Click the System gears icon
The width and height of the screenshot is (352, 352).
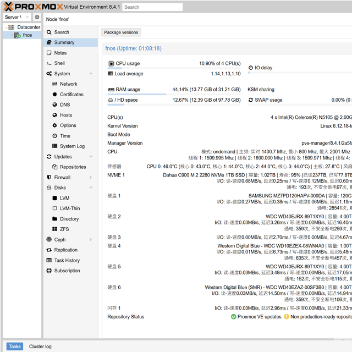click(49, 74)
